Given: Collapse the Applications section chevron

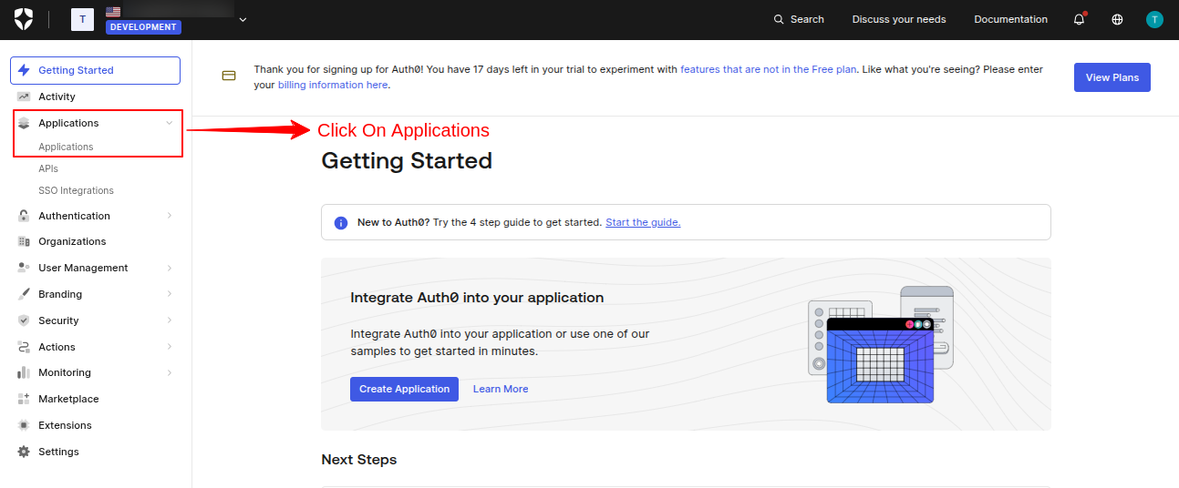Looking at the screenshot, I should (x=169, y=123).
